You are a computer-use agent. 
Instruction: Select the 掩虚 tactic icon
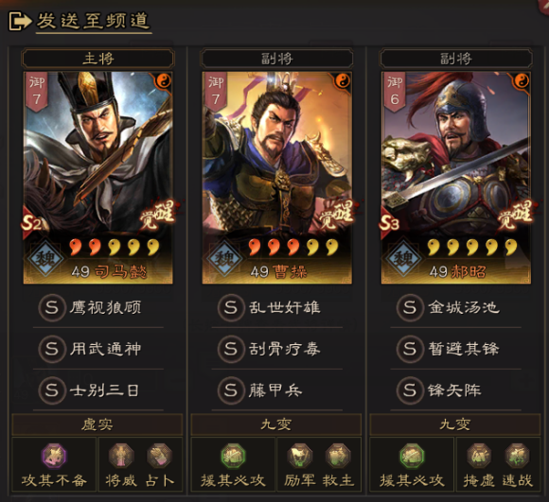[479, 456]
